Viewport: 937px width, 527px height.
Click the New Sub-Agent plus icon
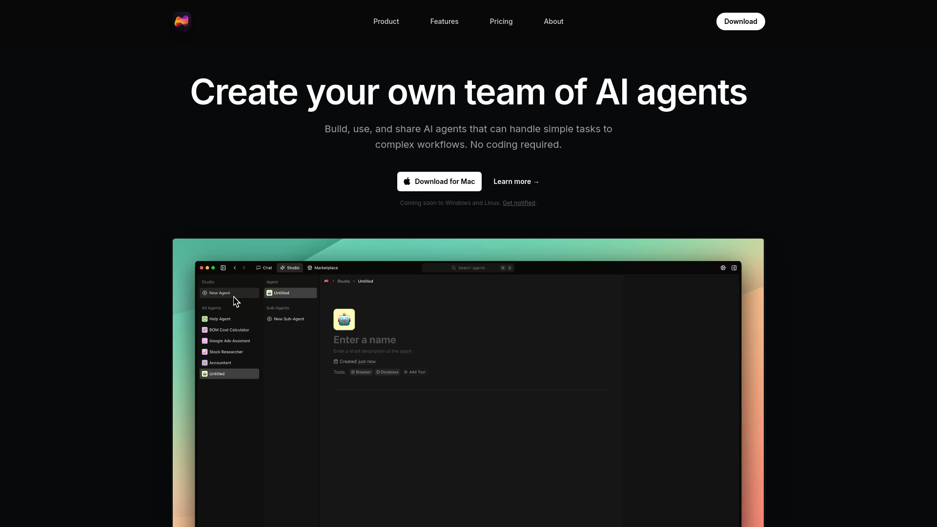(x=270, y=319)
